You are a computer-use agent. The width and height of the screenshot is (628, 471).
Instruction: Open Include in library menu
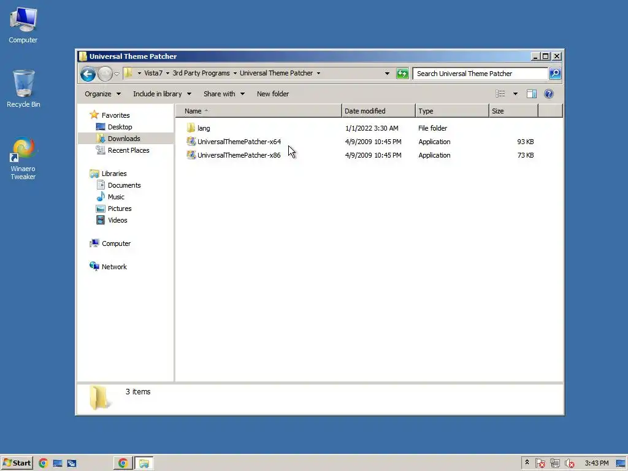tap(162, 94)
